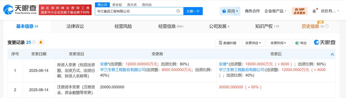Open investor 安康 link in 变更后 column
Image resolution: width=346 pixels, height=98 pixels.
click(223, 64)
